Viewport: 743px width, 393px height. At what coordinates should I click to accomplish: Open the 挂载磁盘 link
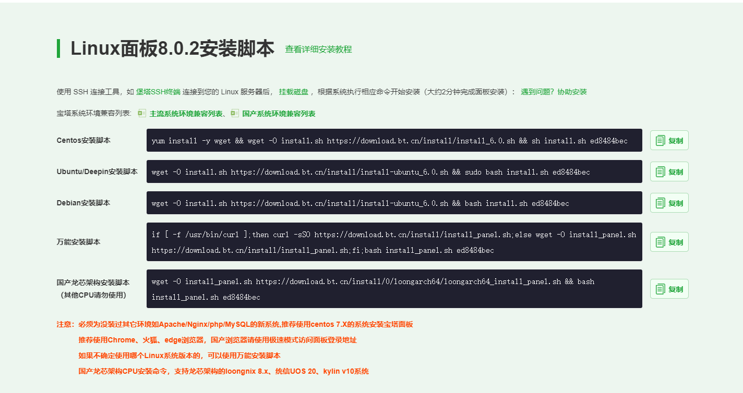(x=293, y=92)
